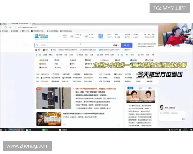This screenshot has height=154, width=193.
Task: Open the 凤凰网 site link
Action: 88,60
